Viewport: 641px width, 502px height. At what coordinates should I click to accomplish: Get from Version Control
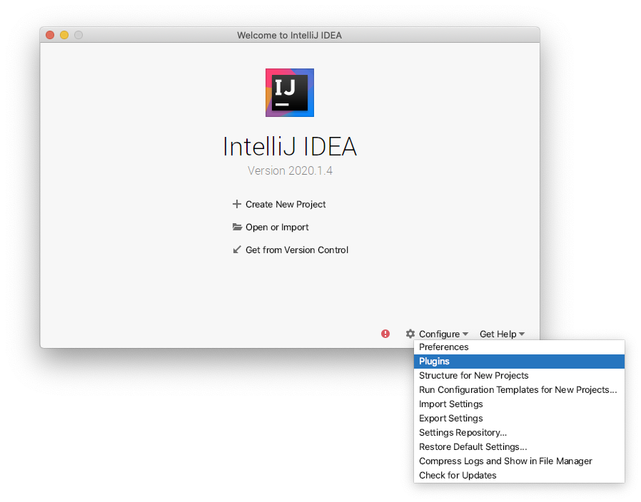(x=297, y=250)
